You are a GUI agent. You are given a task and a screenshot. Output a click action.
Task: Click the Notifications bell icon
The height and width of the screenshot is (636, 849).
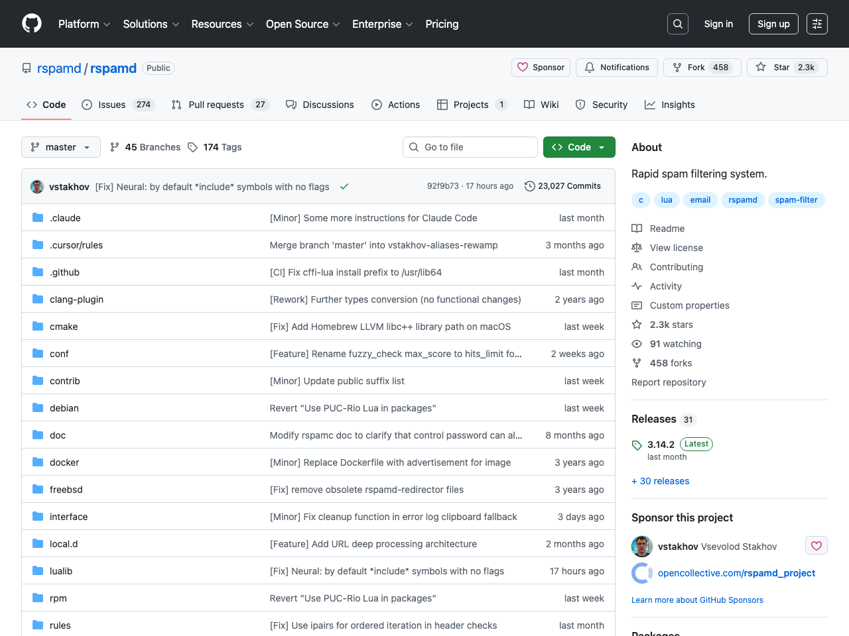590,67
